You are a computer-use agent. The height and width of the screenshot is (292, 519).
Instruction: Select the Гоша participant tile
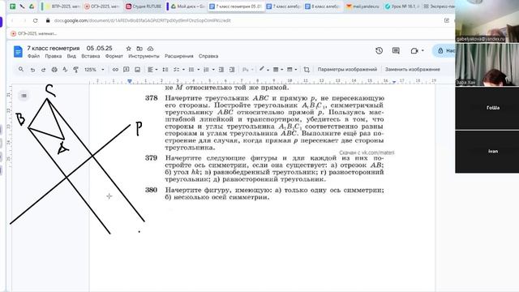pos(487,108)
